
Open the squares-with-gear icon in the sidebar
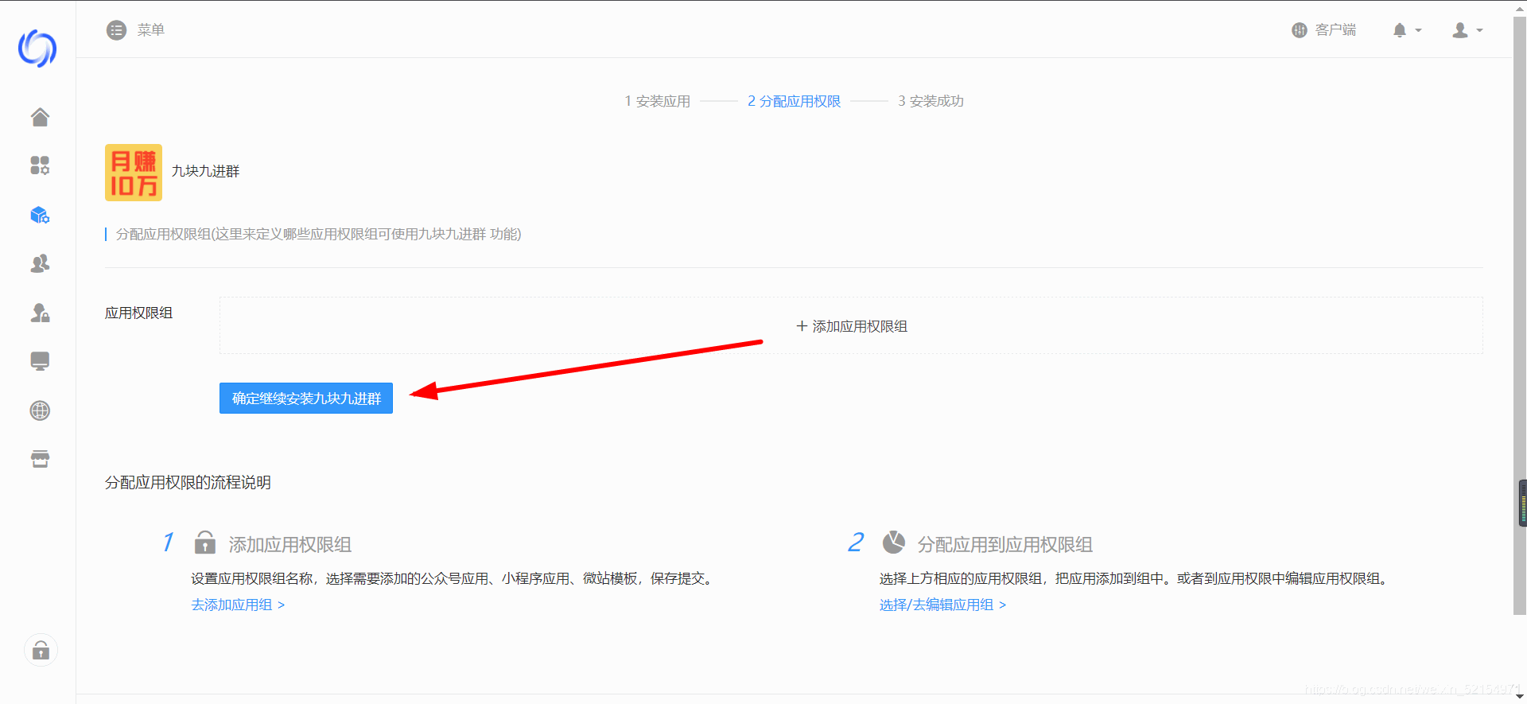40,165
